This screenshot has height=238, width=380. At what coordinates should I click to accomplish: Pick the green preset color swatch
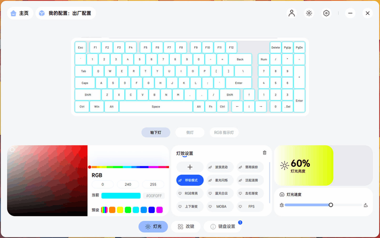[x=128, y=210]
